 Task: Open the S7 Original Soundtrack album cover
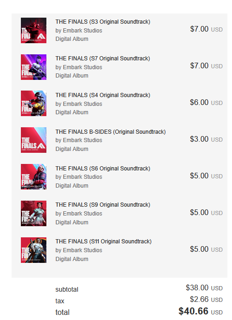[33, 67]
